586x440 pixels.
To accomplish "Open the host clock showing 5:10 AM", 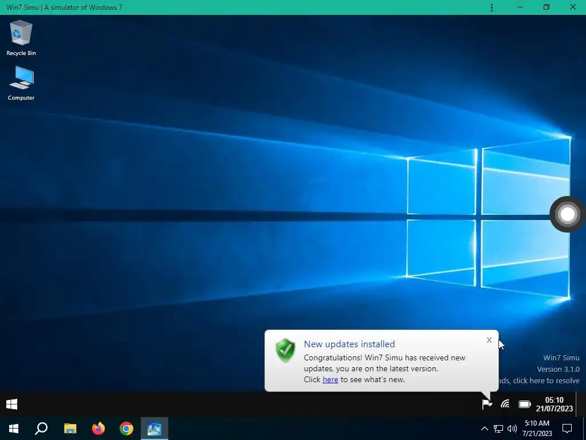I will [x=537, y=429].
